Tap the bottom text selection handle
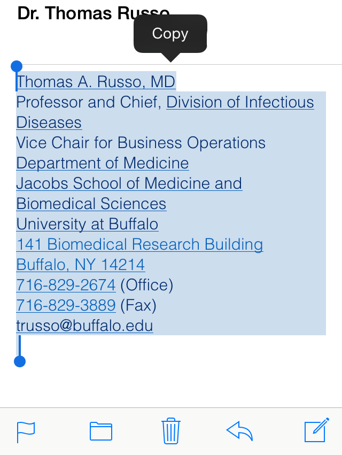Viewport: 342px width, 455px height. (x=20, y=361)
